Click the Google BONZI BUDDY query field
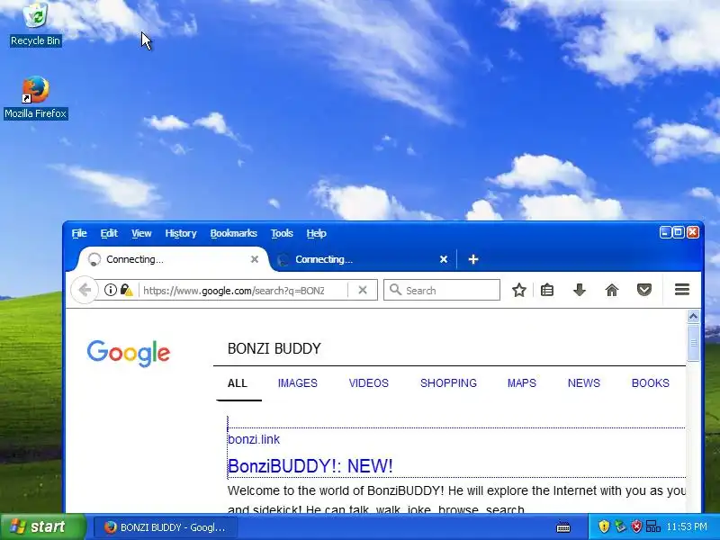720x540 pixels. [450, 349]
